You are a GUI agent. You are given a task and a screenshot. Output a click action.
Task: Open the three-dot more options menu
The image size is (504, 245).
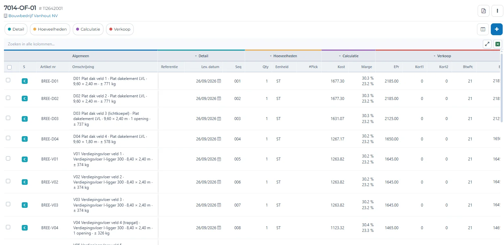point(497,11)
